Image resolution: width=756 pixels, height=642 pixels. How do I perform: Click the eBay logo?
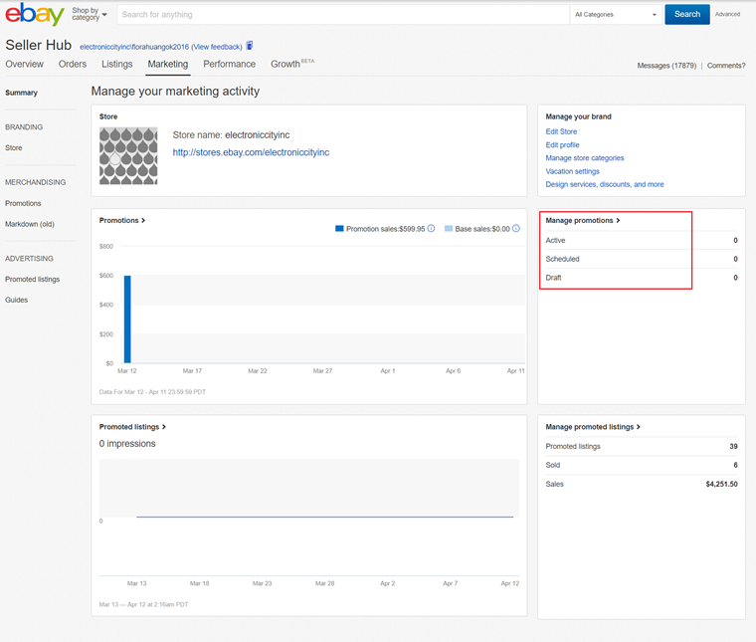[x=35, y=15]
